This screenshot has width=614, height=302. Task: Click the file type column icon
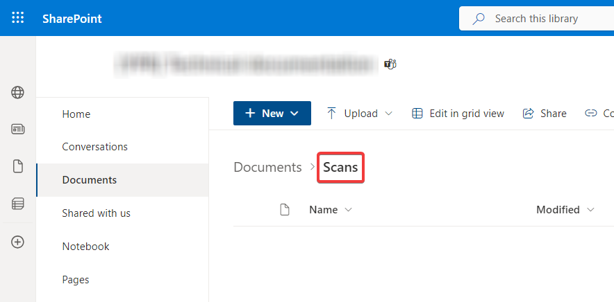tap(284, 210)
